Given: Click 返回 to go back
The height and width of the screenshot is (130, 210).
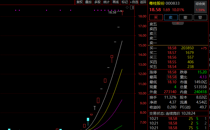Looking at the screenshot, I should pyautogui.click(x=143, y=2).
